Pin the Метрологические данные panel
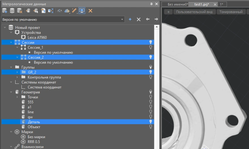The height and width of the screenshot is (149, 249). click(151, 4)
